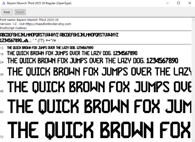Click the 12-point sample sentence
Viewport: 195px width, 142px height.
pyautogui.click(x=50, y=48)
